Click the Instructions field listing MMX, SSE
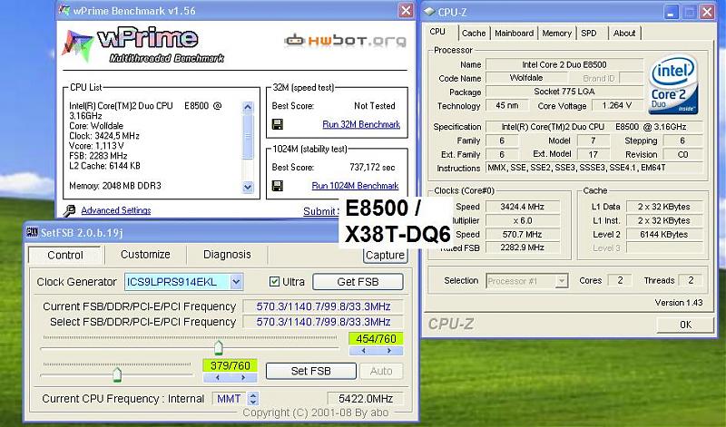 [594, 168]
